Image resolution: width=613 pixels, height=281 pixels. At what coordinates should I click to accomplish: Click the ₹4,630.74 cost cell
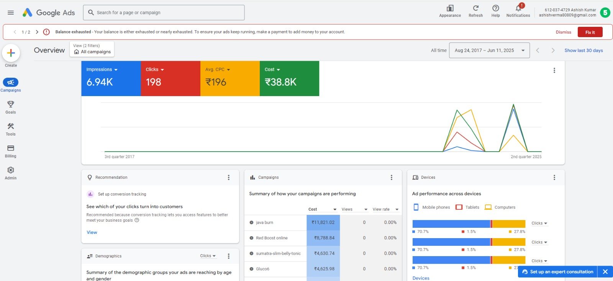[323, 253]
